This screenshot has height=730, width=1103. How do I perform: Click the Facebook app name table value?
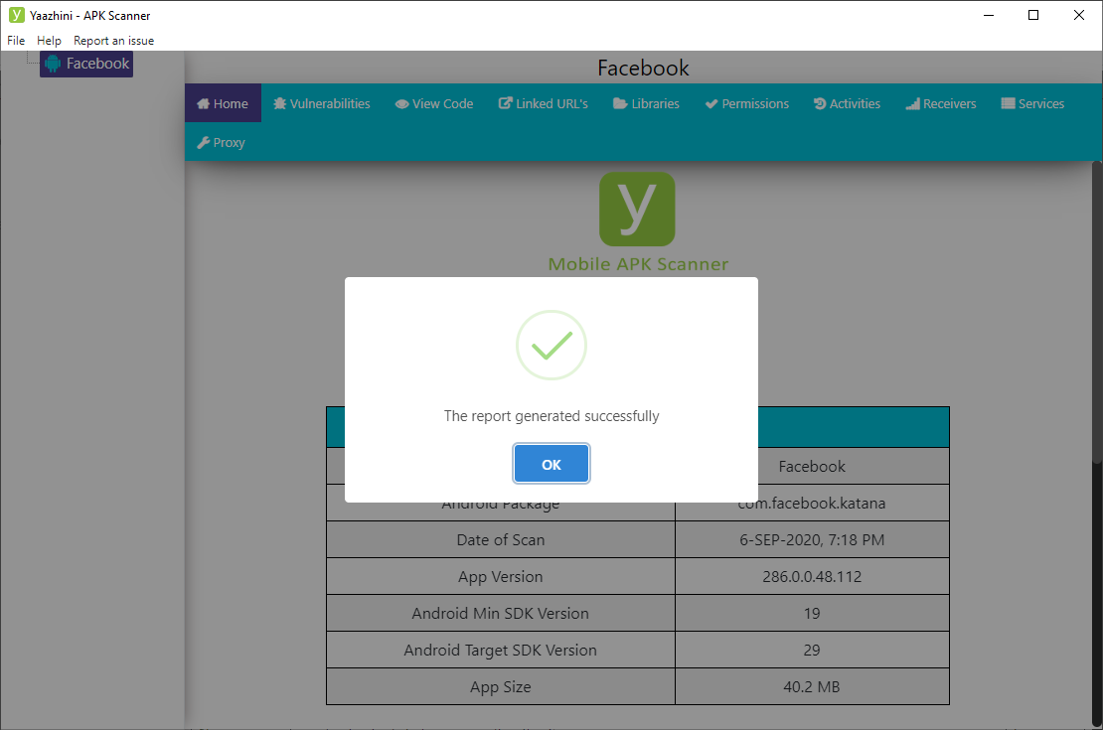point(812,466)
